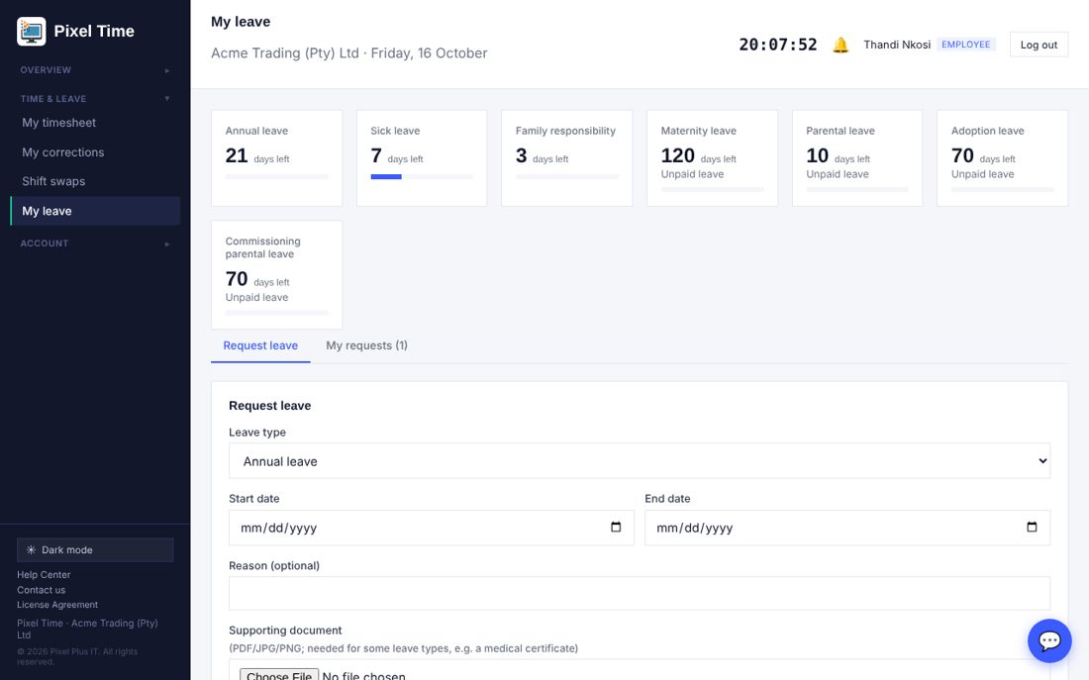1089x680 pixels.
Task: Focus the End date field
Action: click(x=847, y=528)
